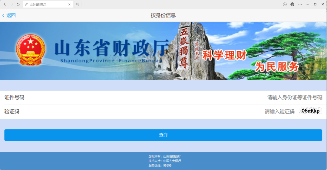Image resolution: width=327 pixels, height=170 pixels.
Task: Click the globe icon in title bar
Action: click(292, 5)
